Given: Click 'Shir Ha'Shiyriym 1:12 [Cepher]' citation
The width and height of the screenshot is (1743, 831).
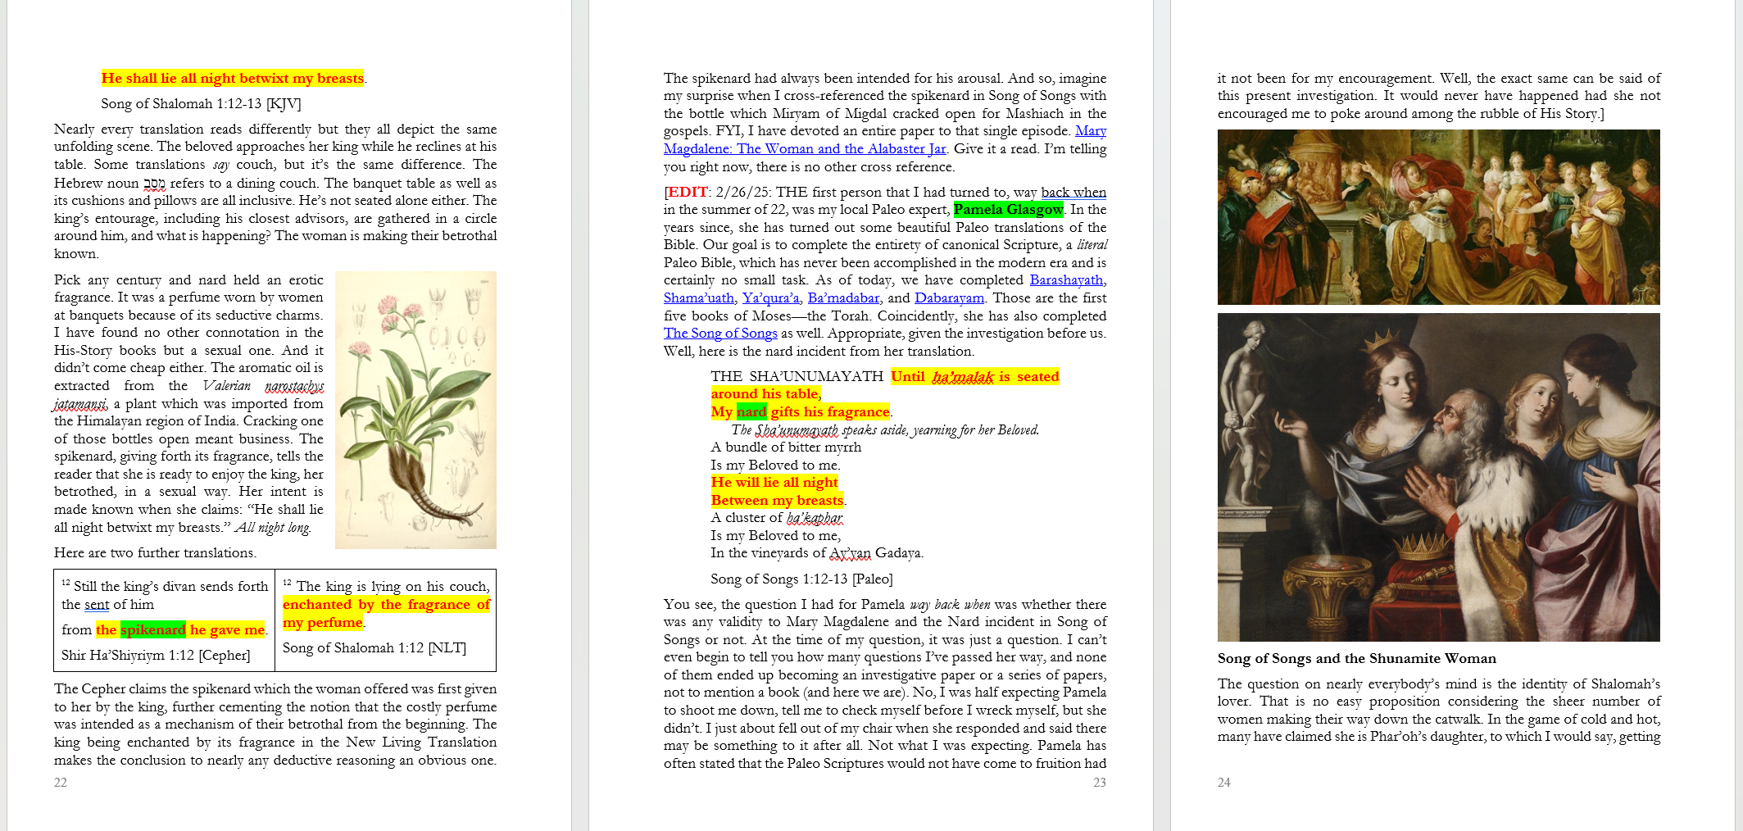Looking at the screenshot, I should tap(156, 656).
